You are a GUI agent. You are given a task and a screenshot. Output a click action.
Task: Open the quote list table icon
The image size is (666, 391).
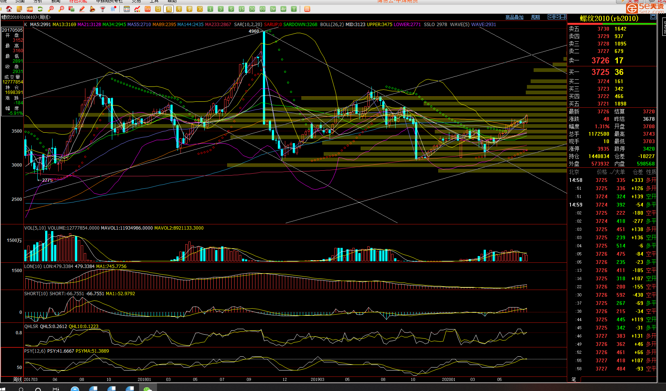[127, 9]
